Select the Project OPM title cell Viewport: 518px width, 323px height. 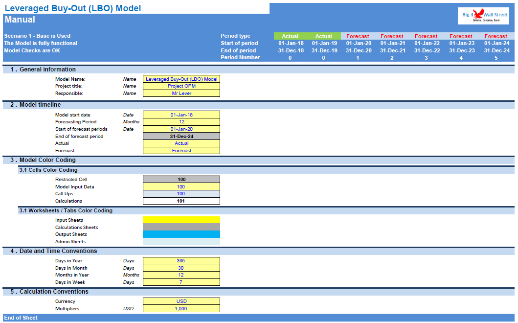pyautogui.click(x=181, y=86)
